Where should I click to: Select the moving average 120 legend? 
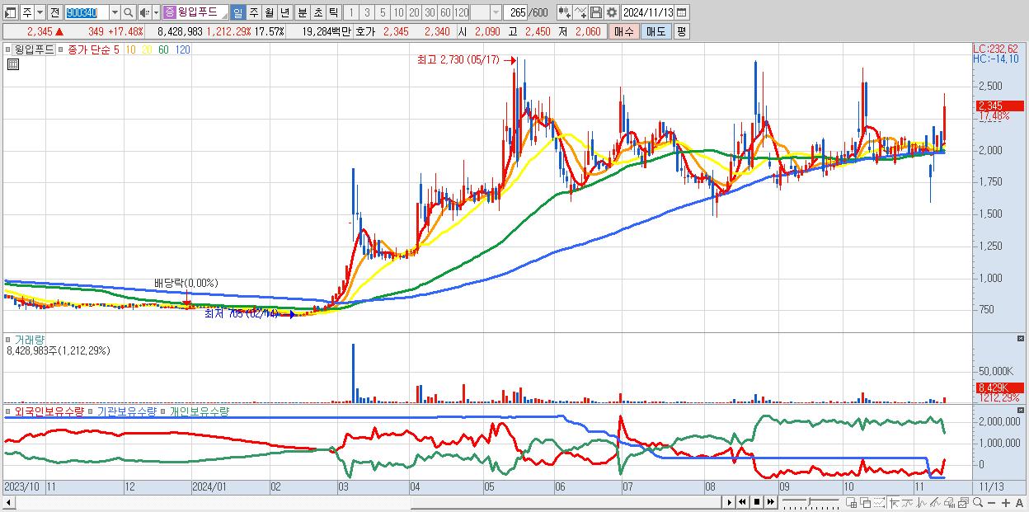coord(183,49)
